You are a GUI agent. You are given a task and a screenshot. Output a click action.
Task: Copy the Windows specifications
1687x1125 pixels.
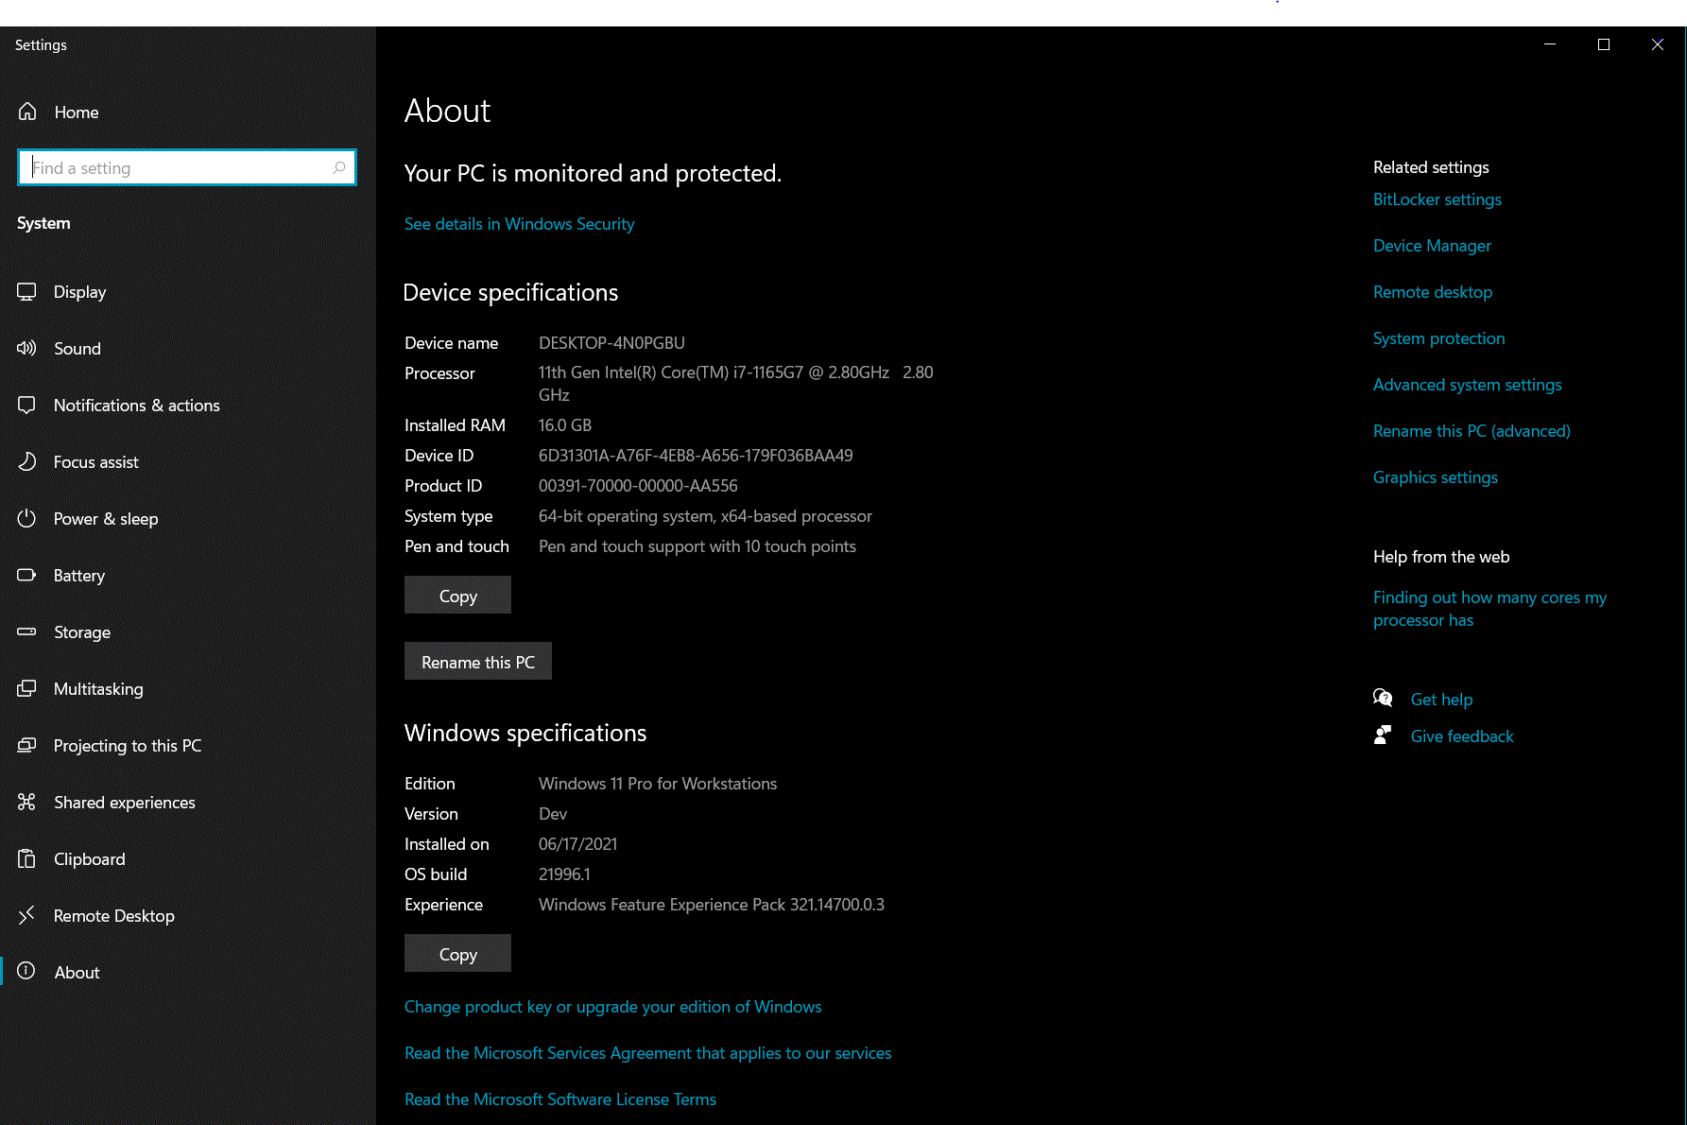457,953
